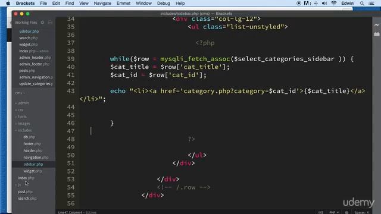The height and width of the screenshot is (214, 381).
Task: Click the Spaces: 4 indentation setting
Action: 361,212
